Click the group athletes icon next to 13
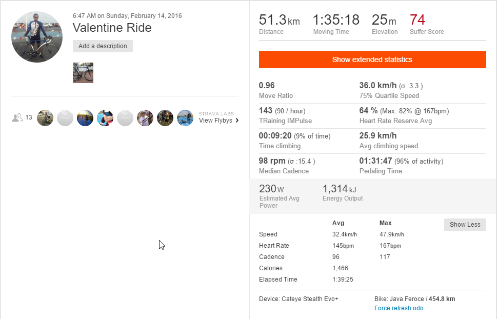The width and height of the screenshot is (498, 319). pyautogui.click(x=17, y=118)
